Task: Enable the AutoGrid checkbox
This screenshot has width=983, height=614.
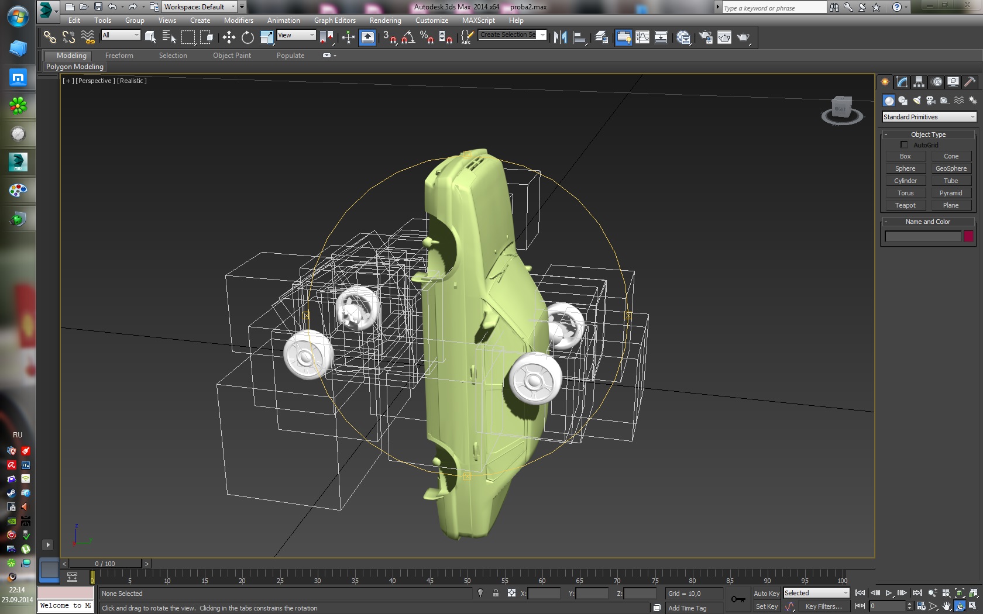Action: [x=904, y=145]
